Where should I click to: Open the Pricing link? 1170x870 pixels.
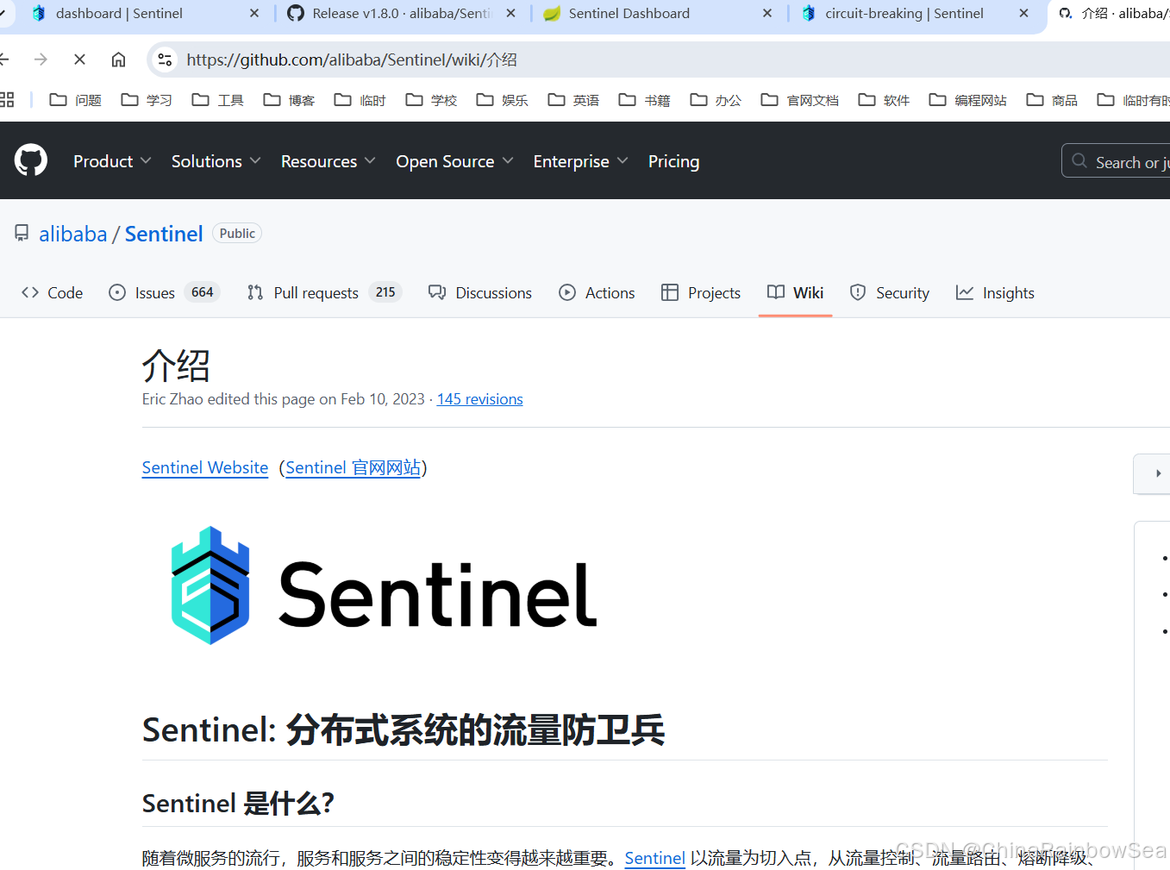point(673,161)
